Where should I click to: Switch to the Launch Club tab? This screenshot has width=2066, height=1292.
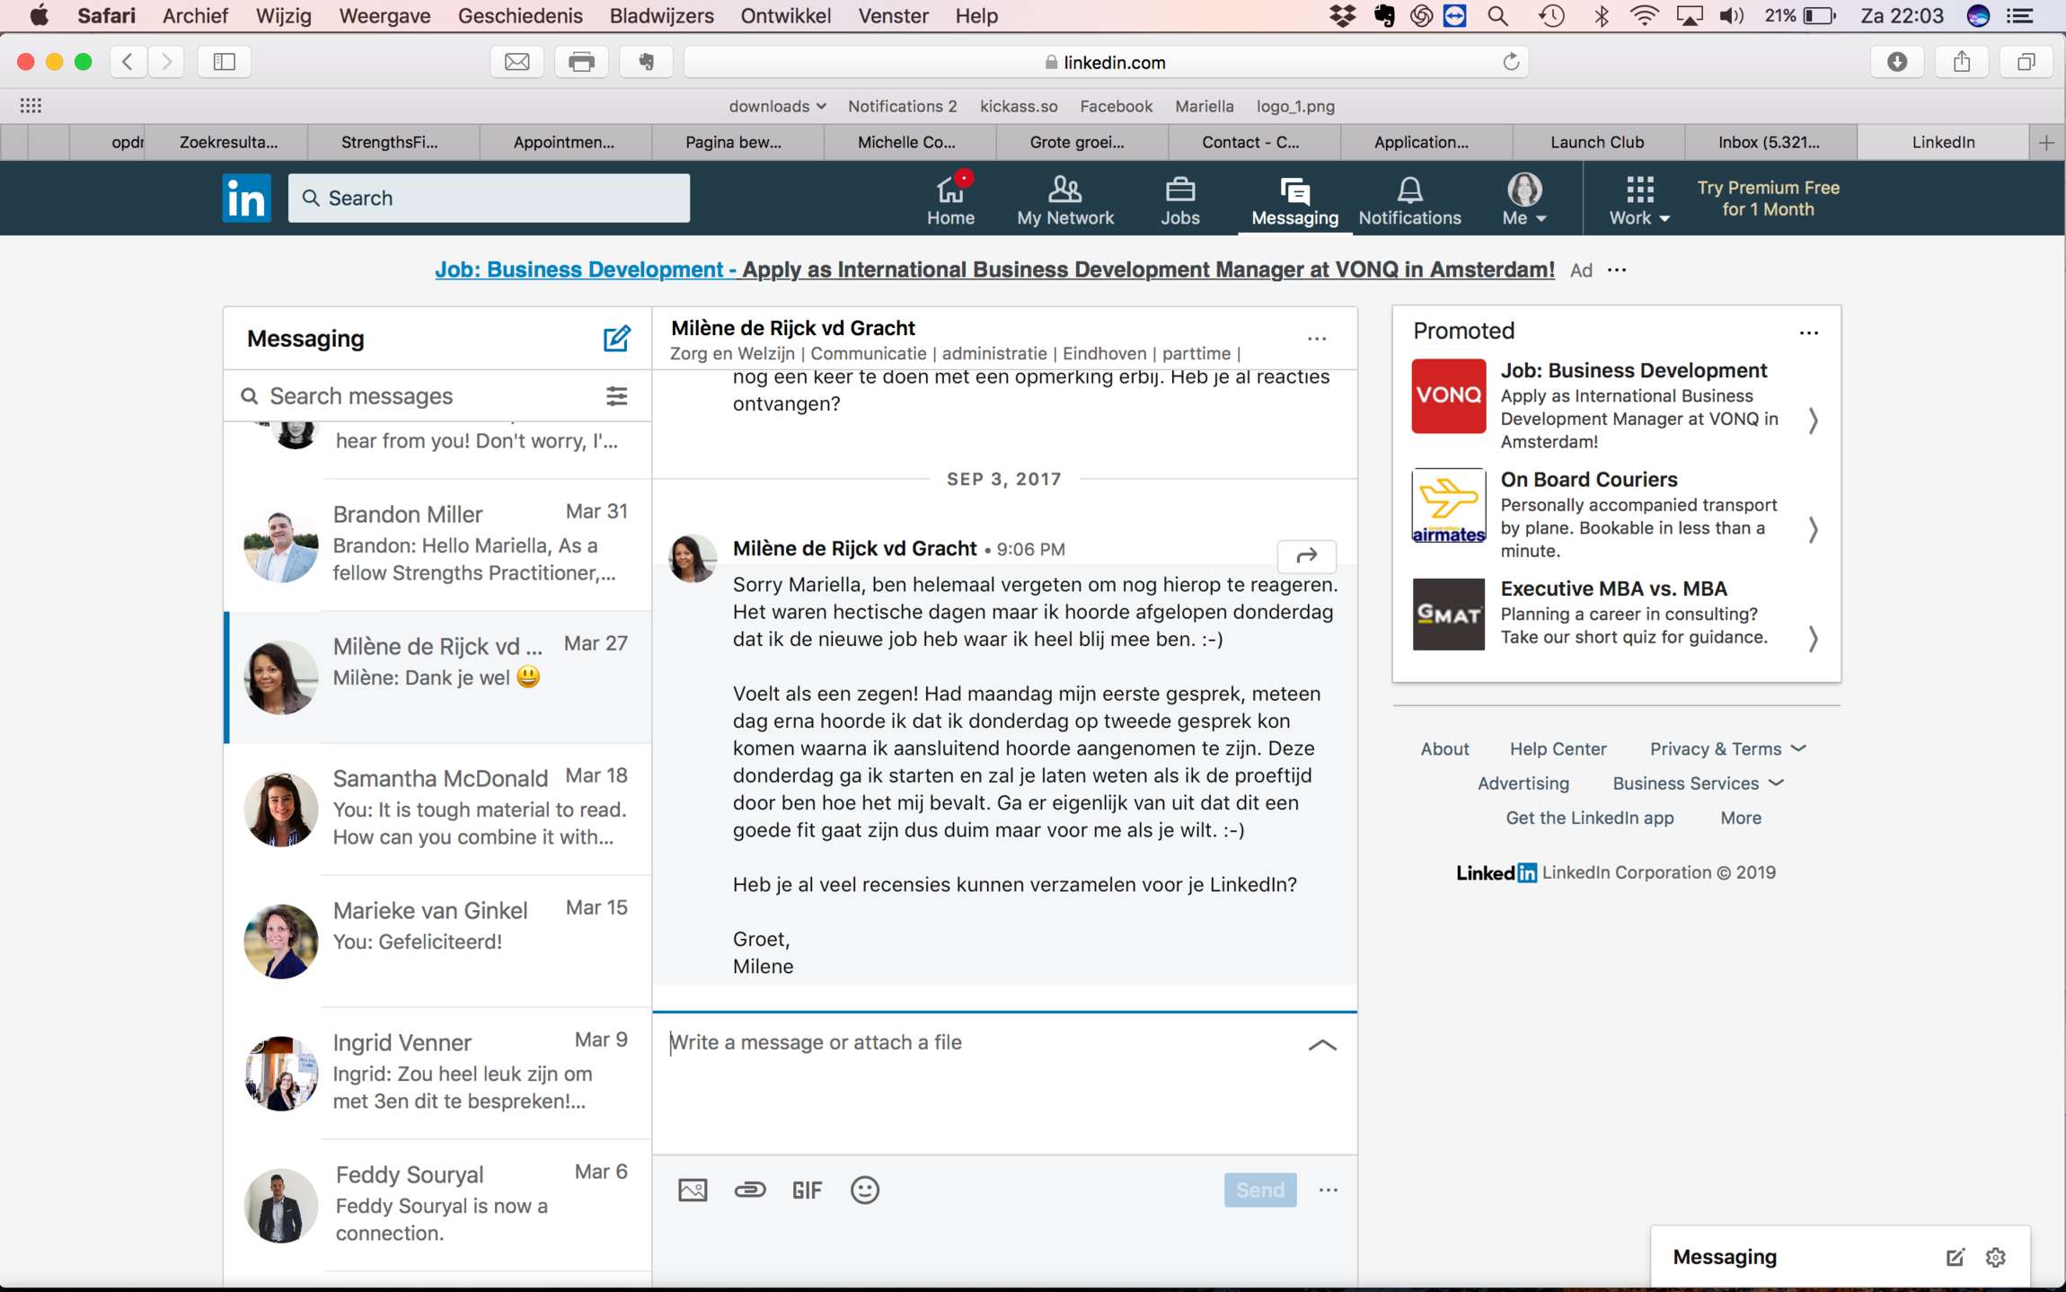point(1596,142)
